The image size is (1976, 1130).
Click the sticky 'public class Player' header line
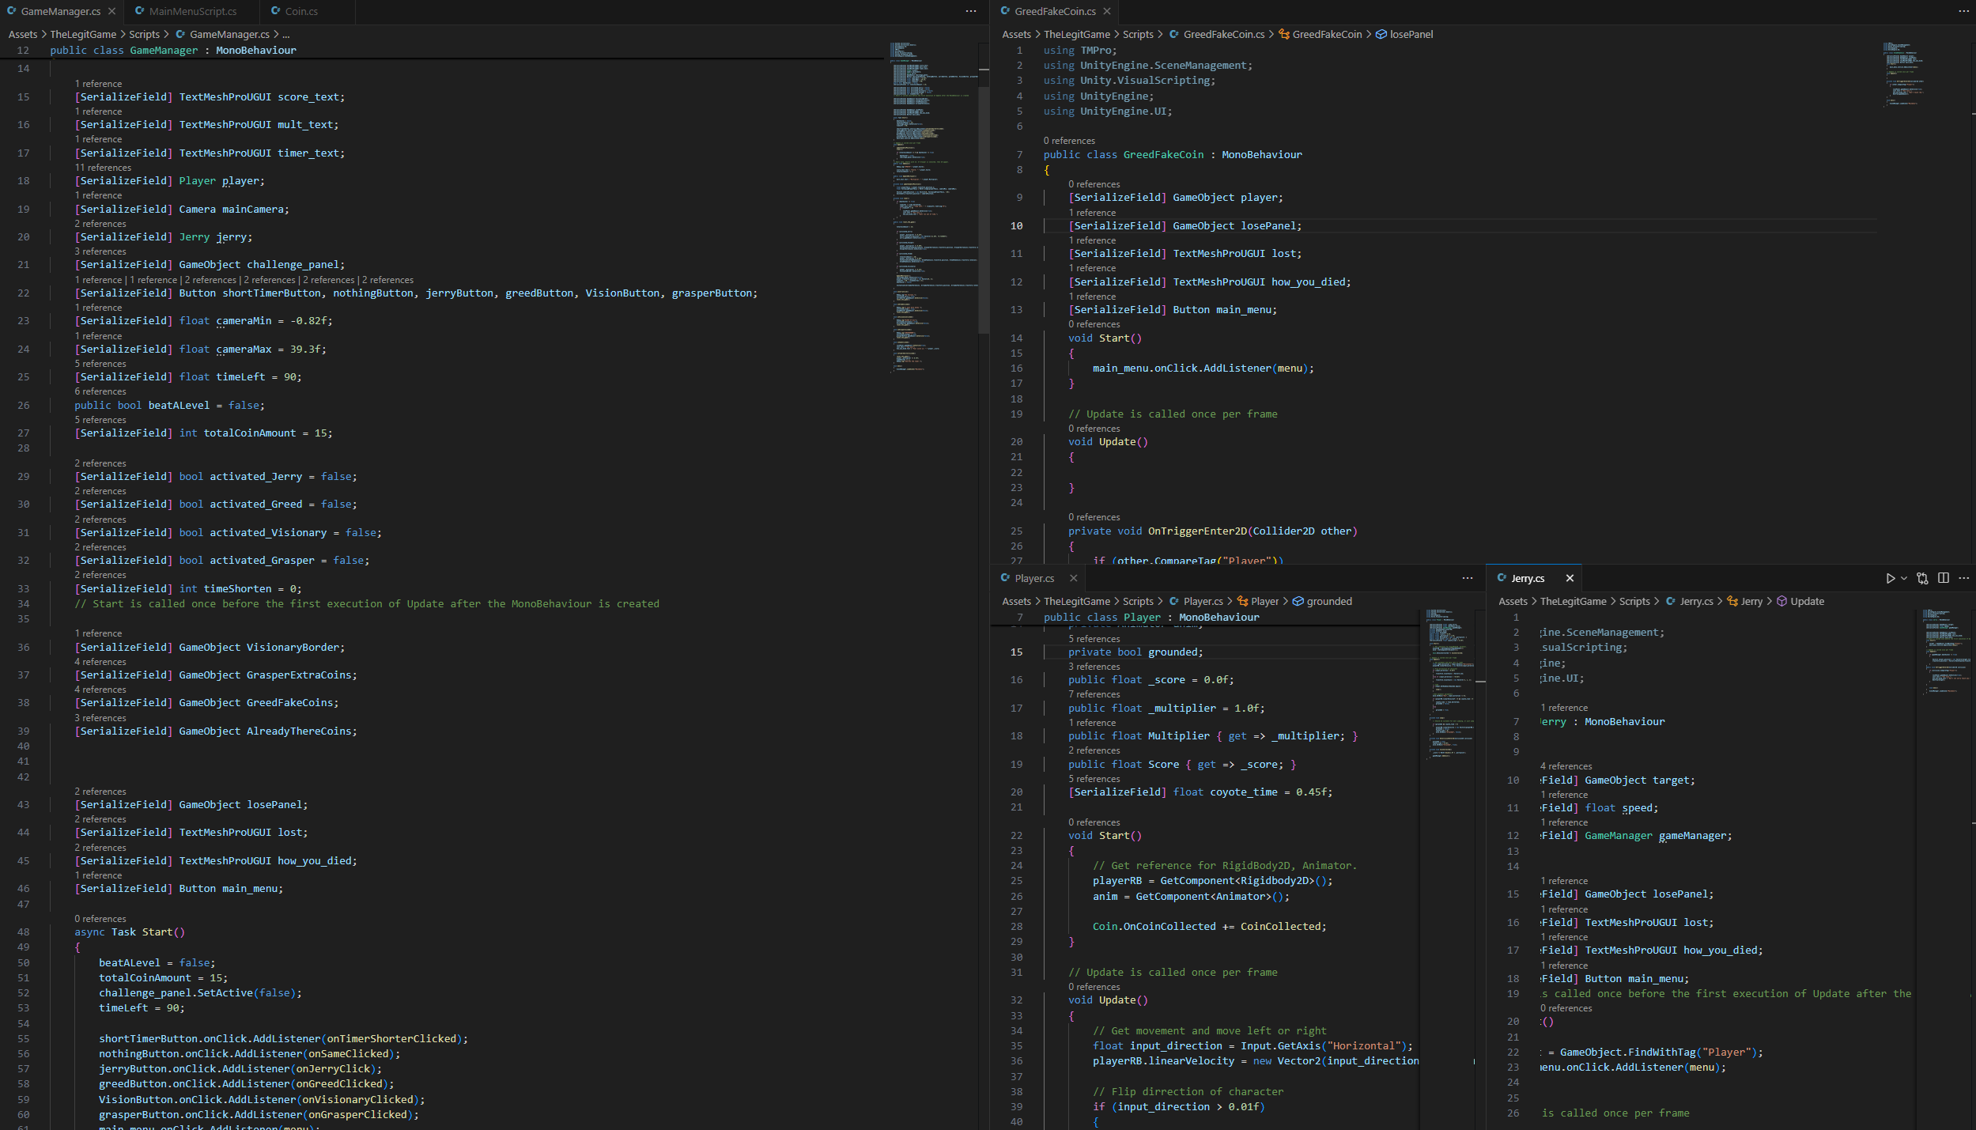click(1151, 618)
